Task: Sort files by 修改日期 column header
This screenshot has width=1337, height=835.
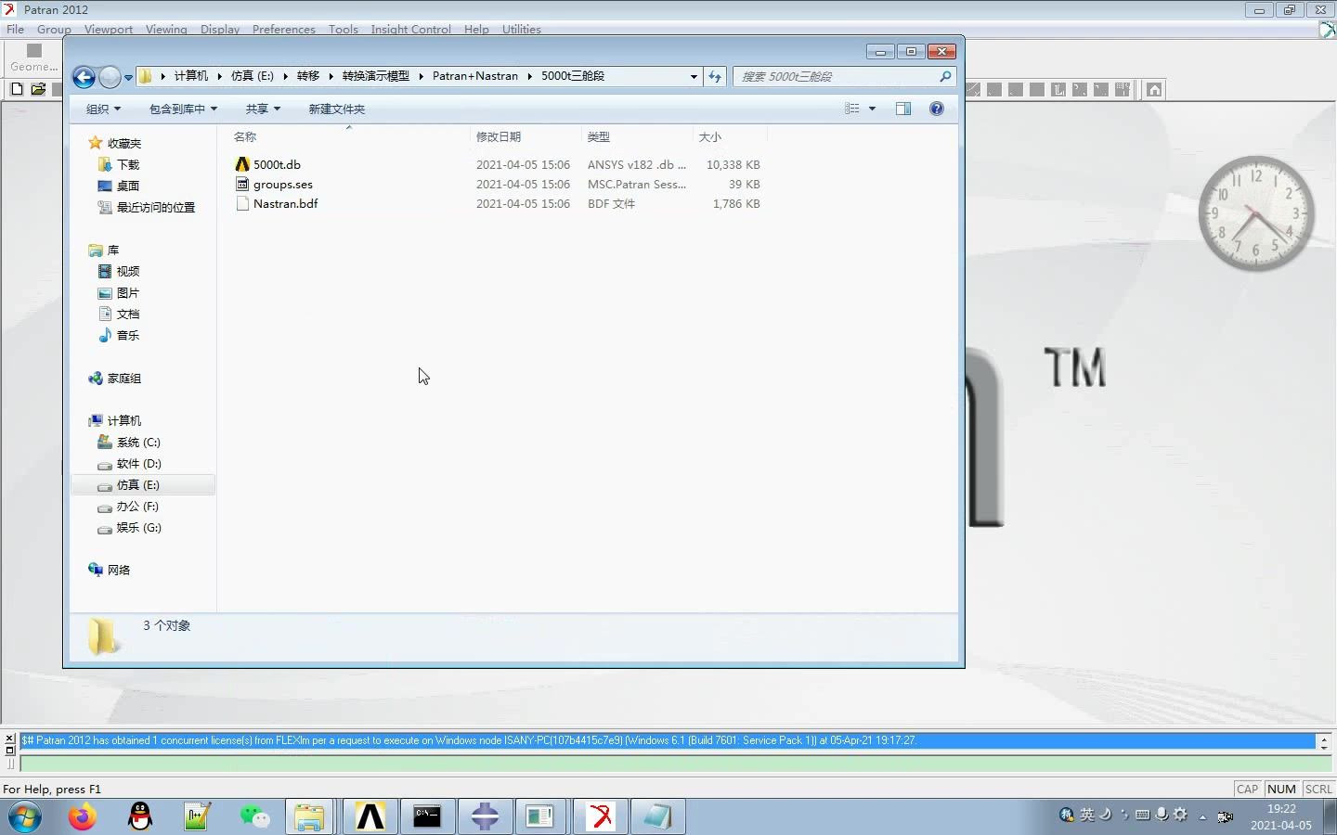Action: (x=499, y=136)
